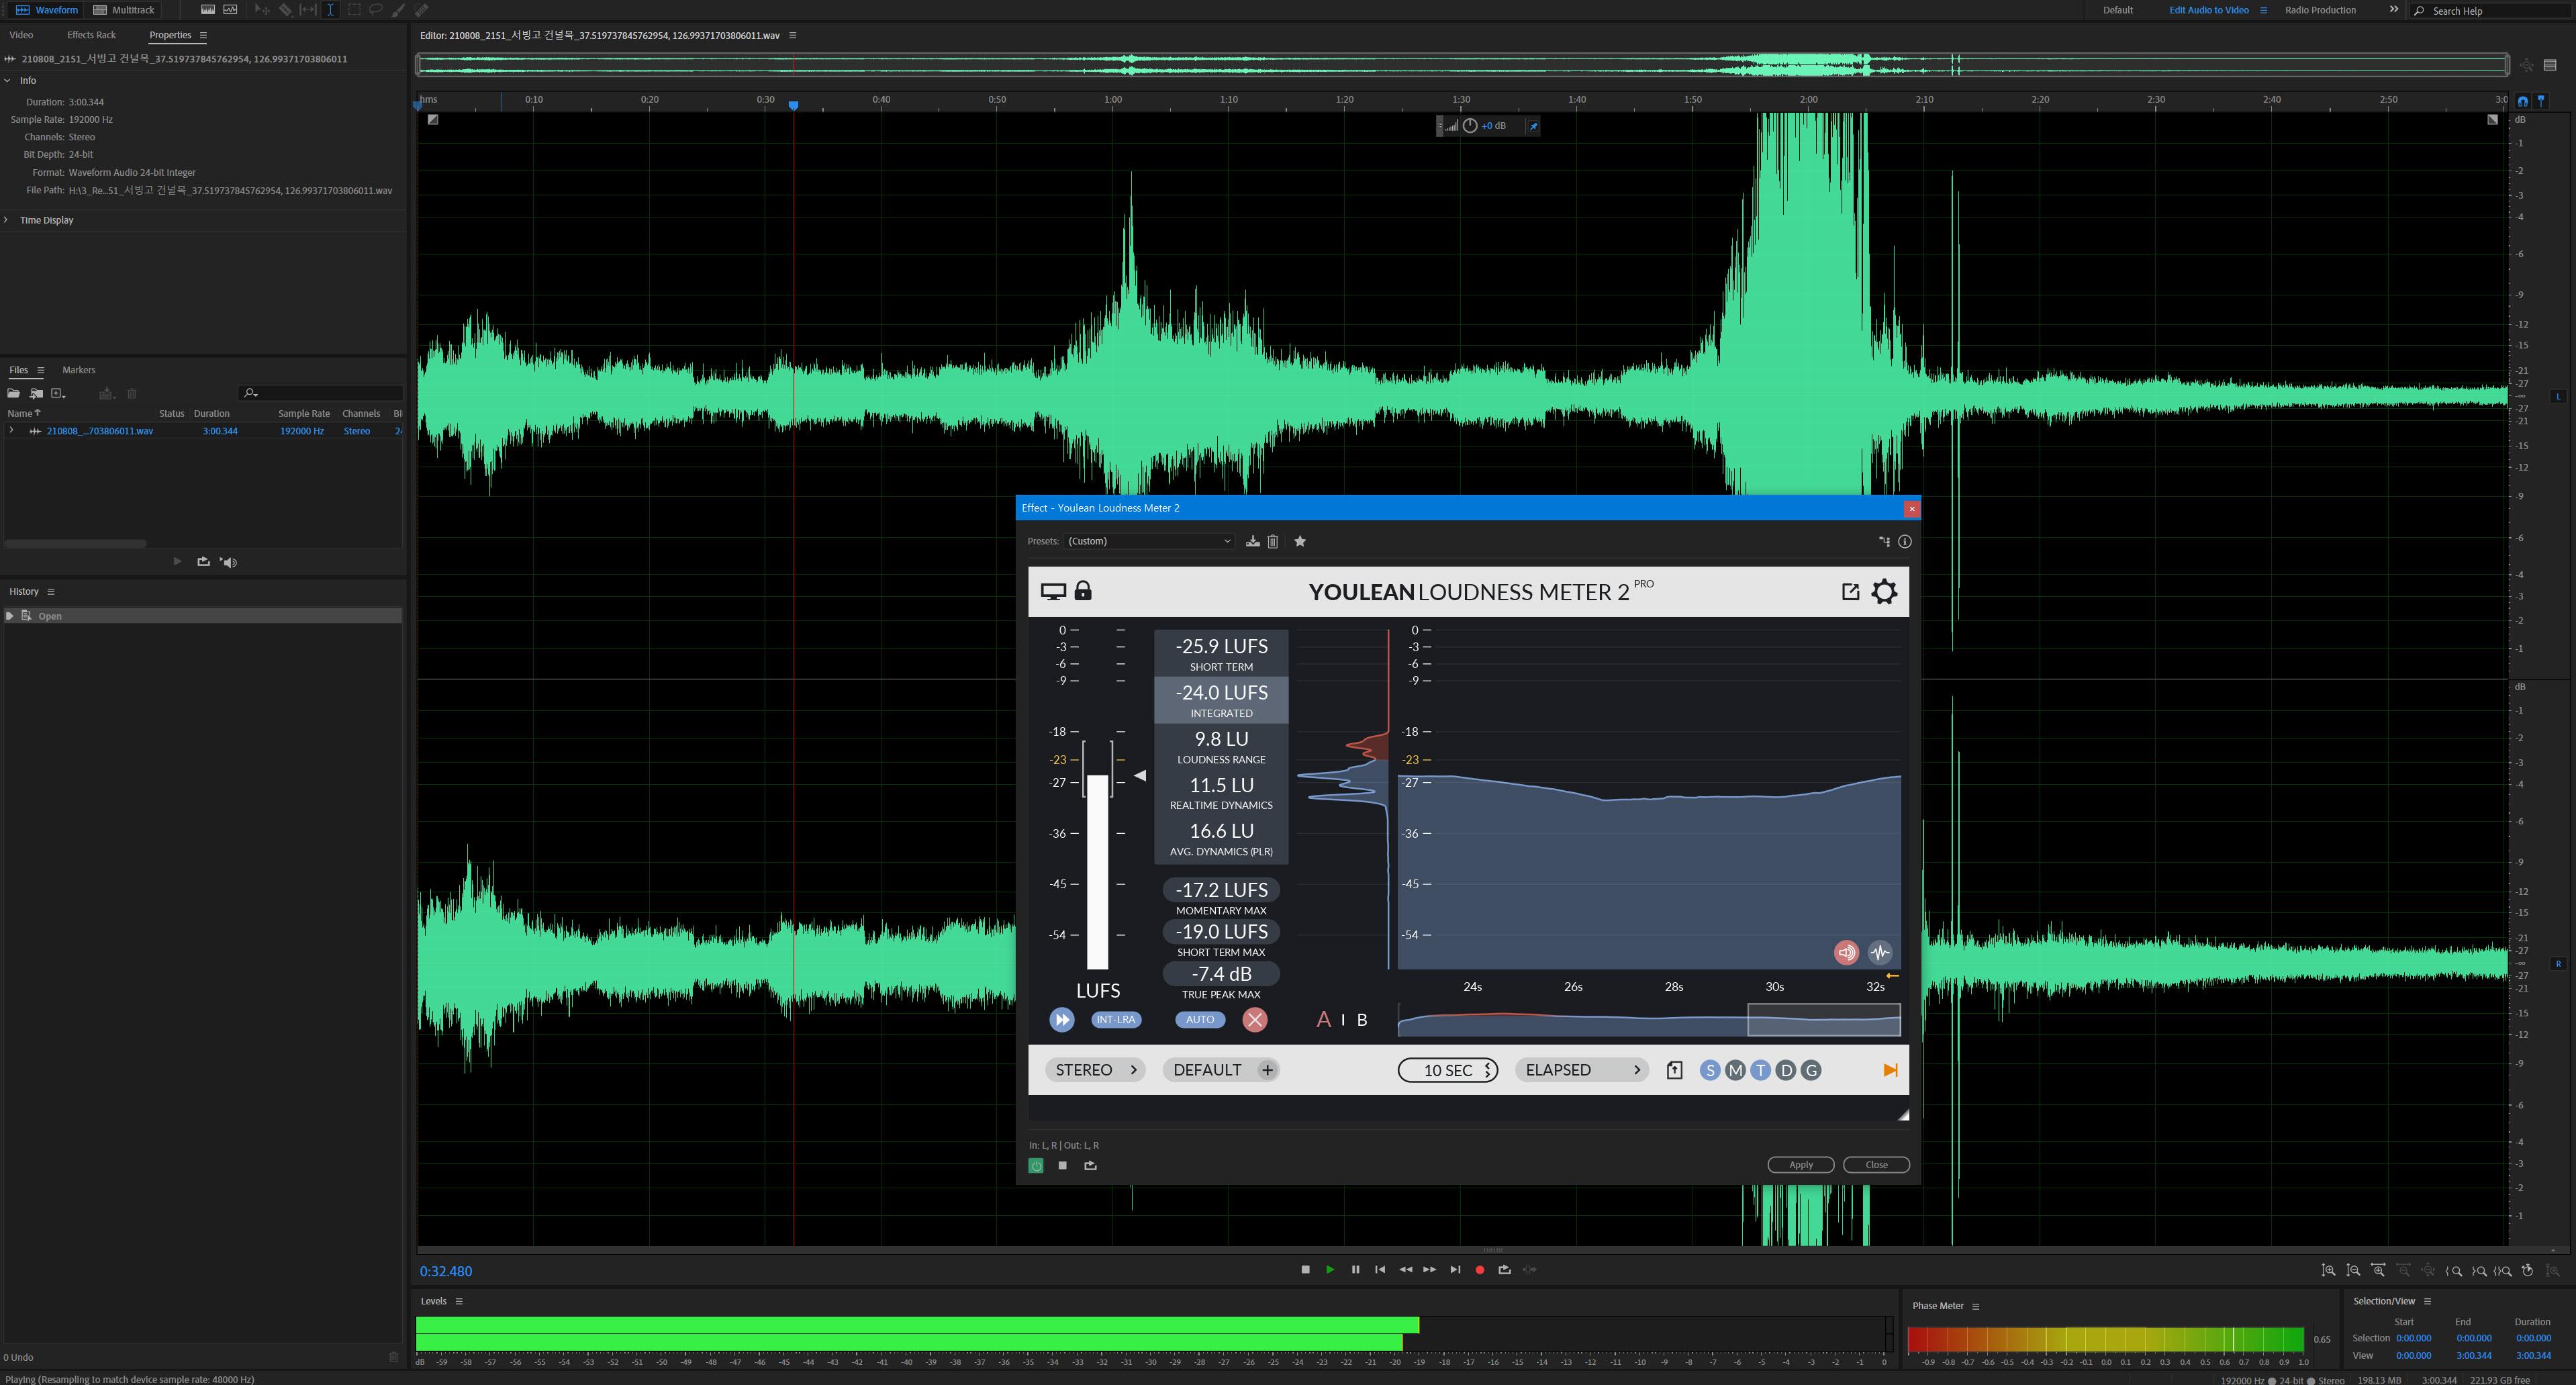Open the Effects Rack tab

[x=91, y=35]
